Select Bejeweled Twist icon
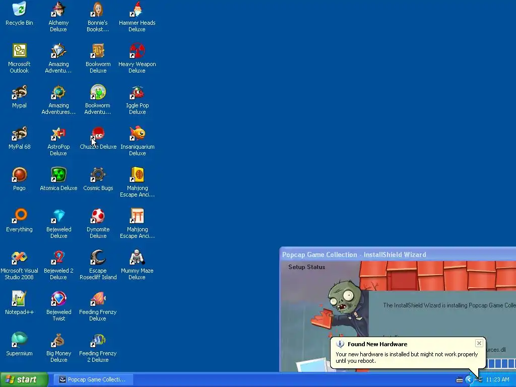Image resolution: width=516 pixels, height=387 pixels. pyautogui.click(x=58, y=298)
